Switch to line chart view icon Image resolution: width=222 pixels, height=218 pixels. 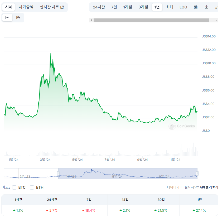click(x=7, y=18)
